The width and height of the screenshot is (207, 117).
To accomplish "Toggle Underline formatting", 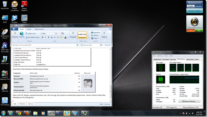I will pos(49,37).
